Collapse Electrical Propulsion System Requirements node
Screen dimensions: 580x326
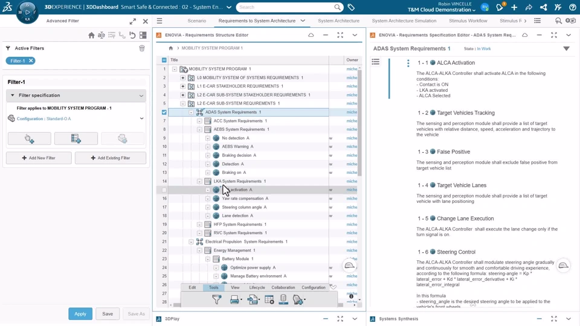tap(192, 241)
